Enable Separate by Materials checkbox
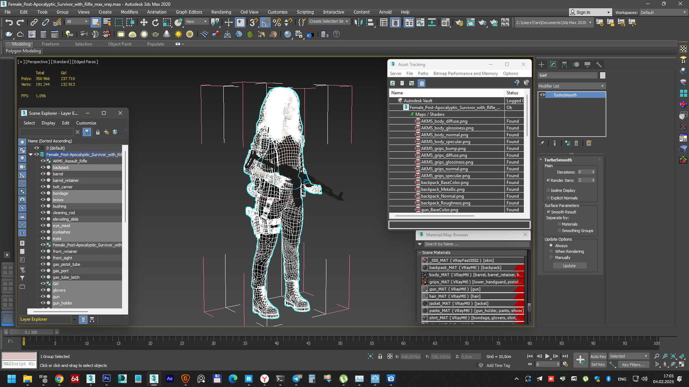This screenshot has width=689, height=387. [559, 224]
